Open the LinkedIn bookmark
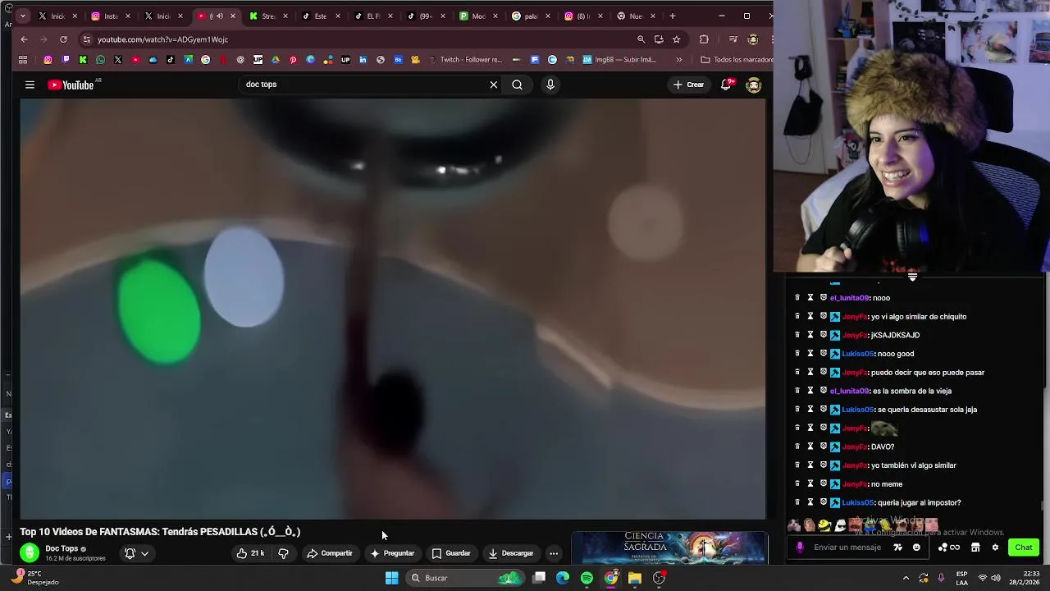This screenshot has width=1050, height=591. click(363, 59)
